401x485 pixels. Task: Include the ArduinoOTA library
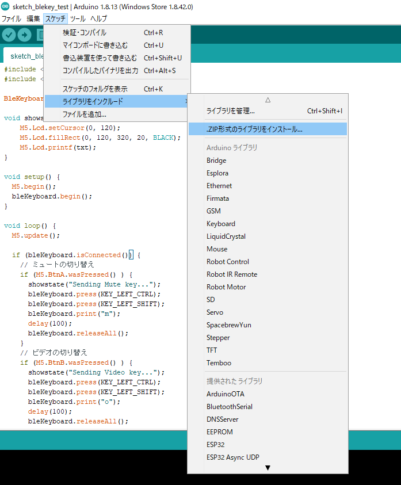click(268, 394)
